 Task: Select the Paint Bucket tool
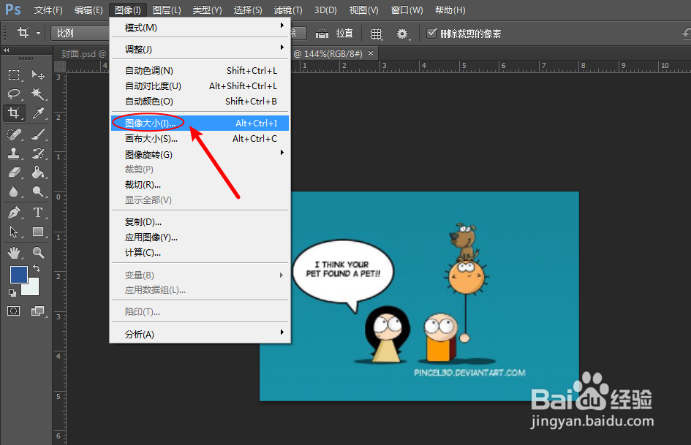coord(38,172)
